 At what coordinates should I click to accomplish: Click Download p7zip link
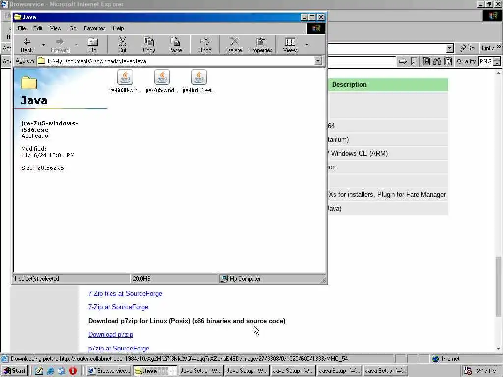click(111, 335)
